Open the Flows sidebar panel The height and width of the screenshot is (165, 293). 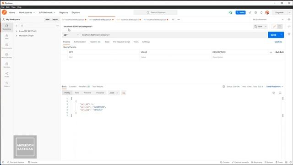pos(7,75)
